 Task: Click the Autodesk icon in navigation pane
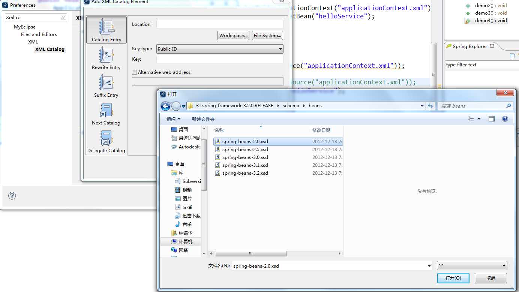[x=174, y=147]
